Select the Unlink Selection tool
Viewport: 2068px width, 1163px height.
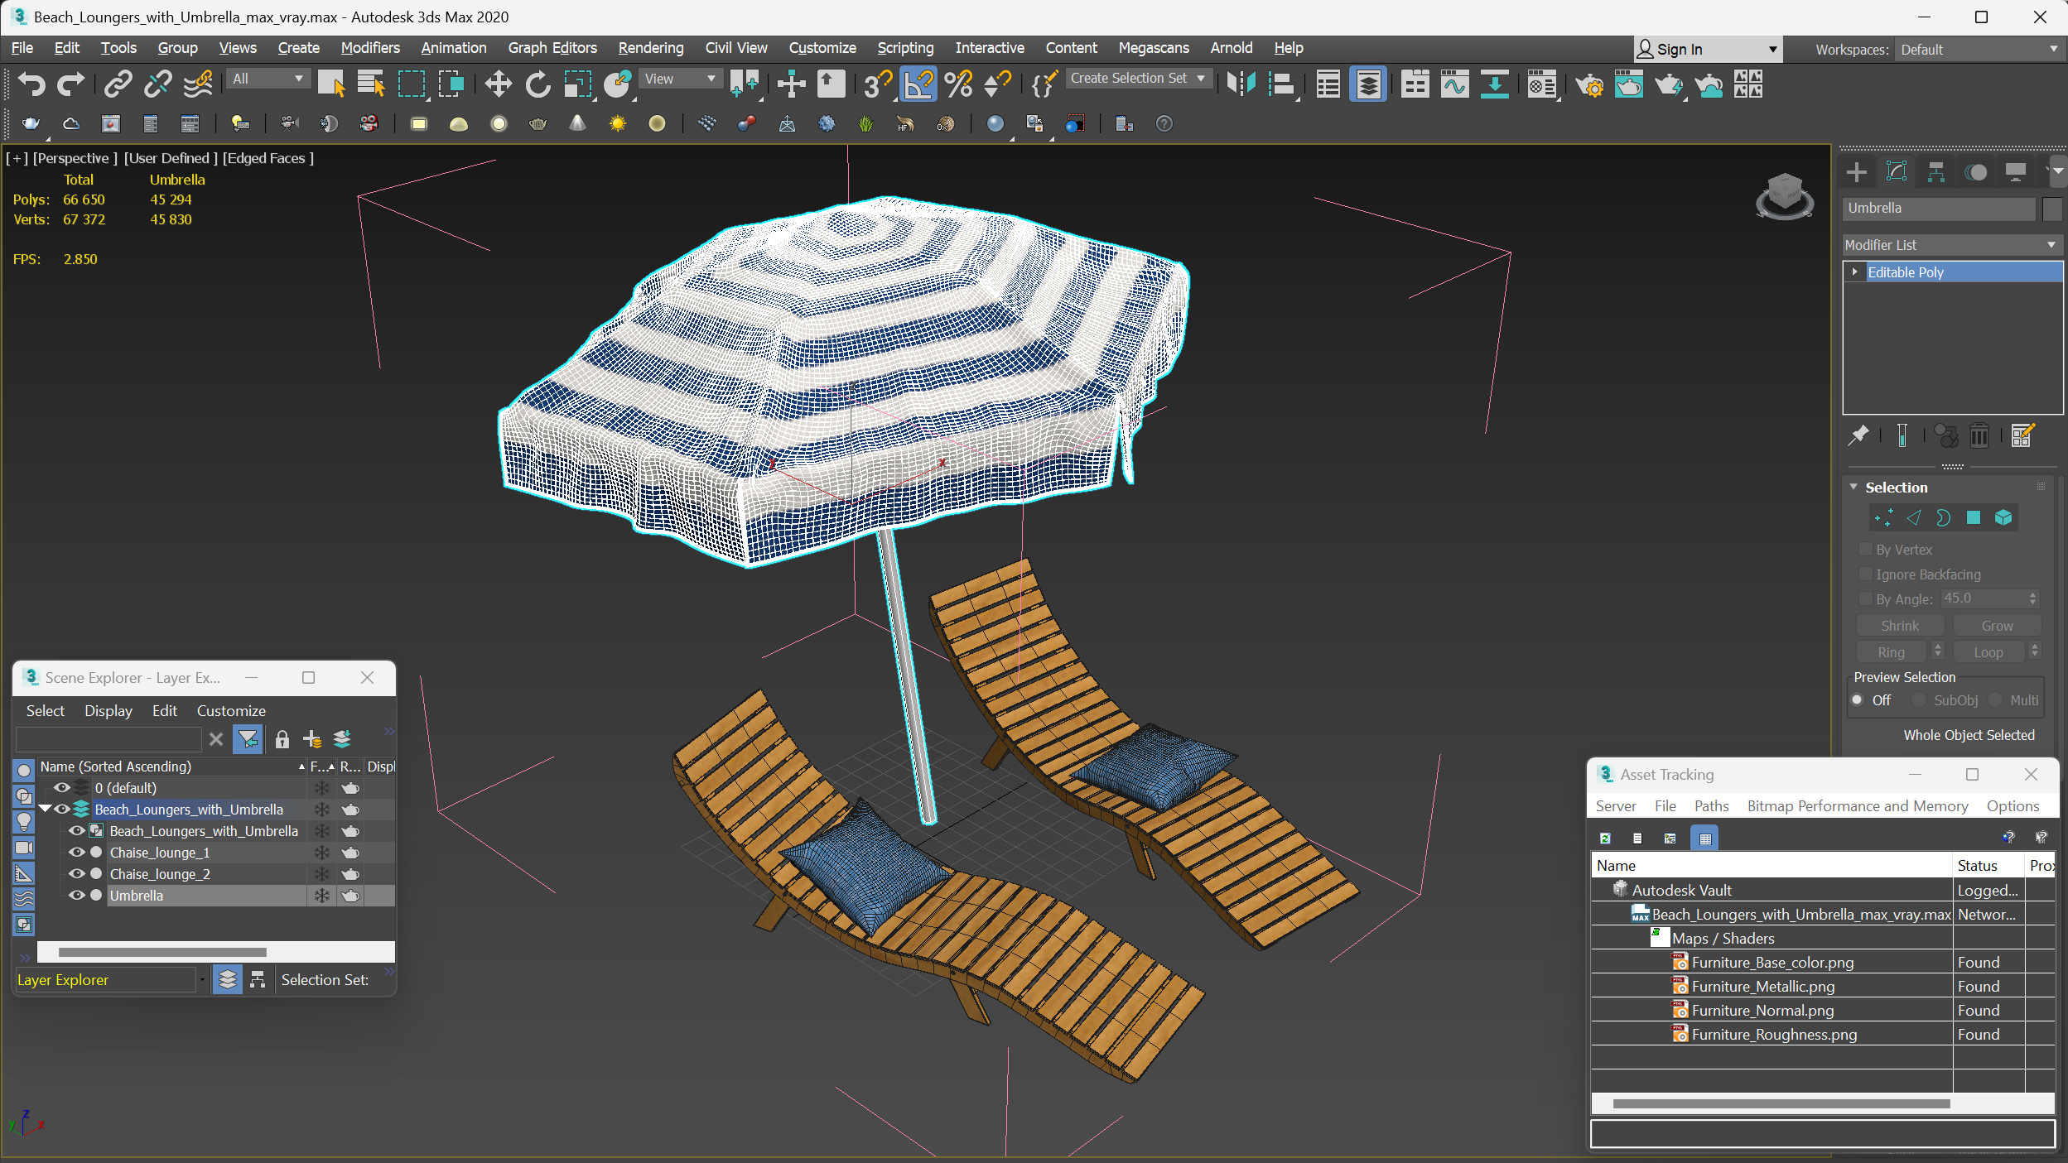(x=157, y=84)
